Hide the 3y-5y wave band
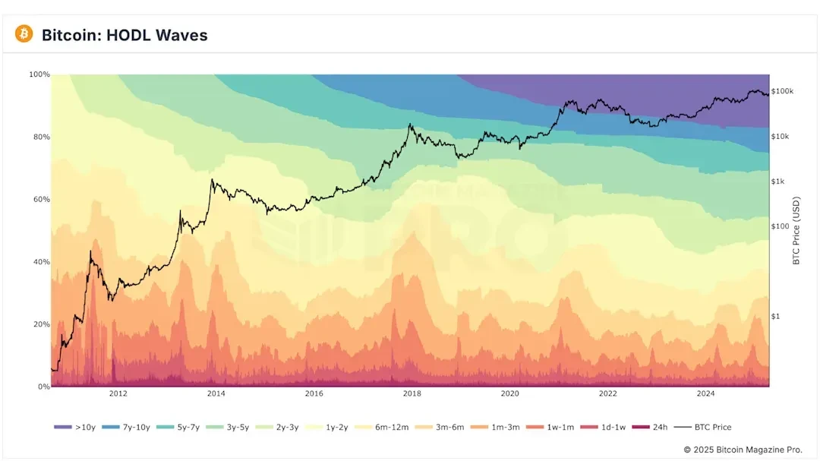 237,427
